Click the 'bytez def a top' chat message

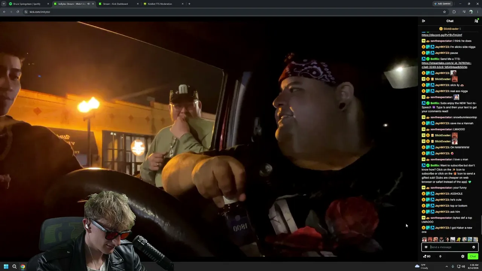447,220
